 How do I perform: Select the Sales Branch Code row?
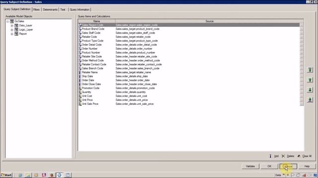point(189,68)
